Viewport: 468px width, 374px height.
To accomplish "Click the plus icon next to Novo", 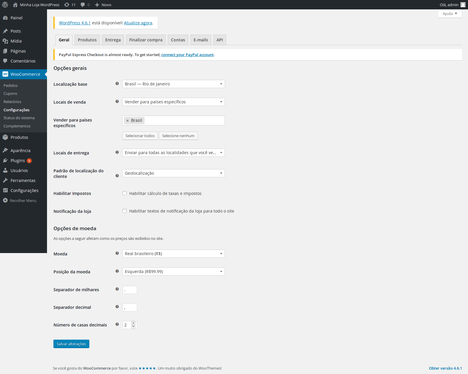I will pyautogui.click(x=97, y=5).
